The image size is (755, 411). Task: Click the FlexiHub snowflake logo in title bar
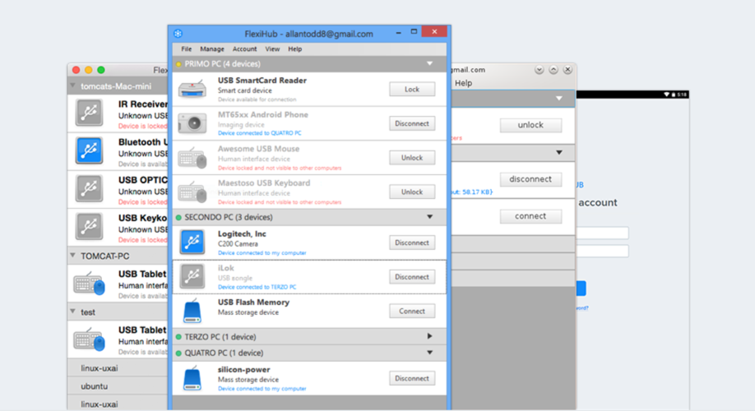click(x=178, y=33)
